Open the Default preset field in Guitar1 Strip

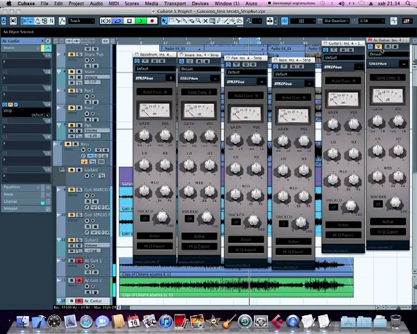click(344, 58)
